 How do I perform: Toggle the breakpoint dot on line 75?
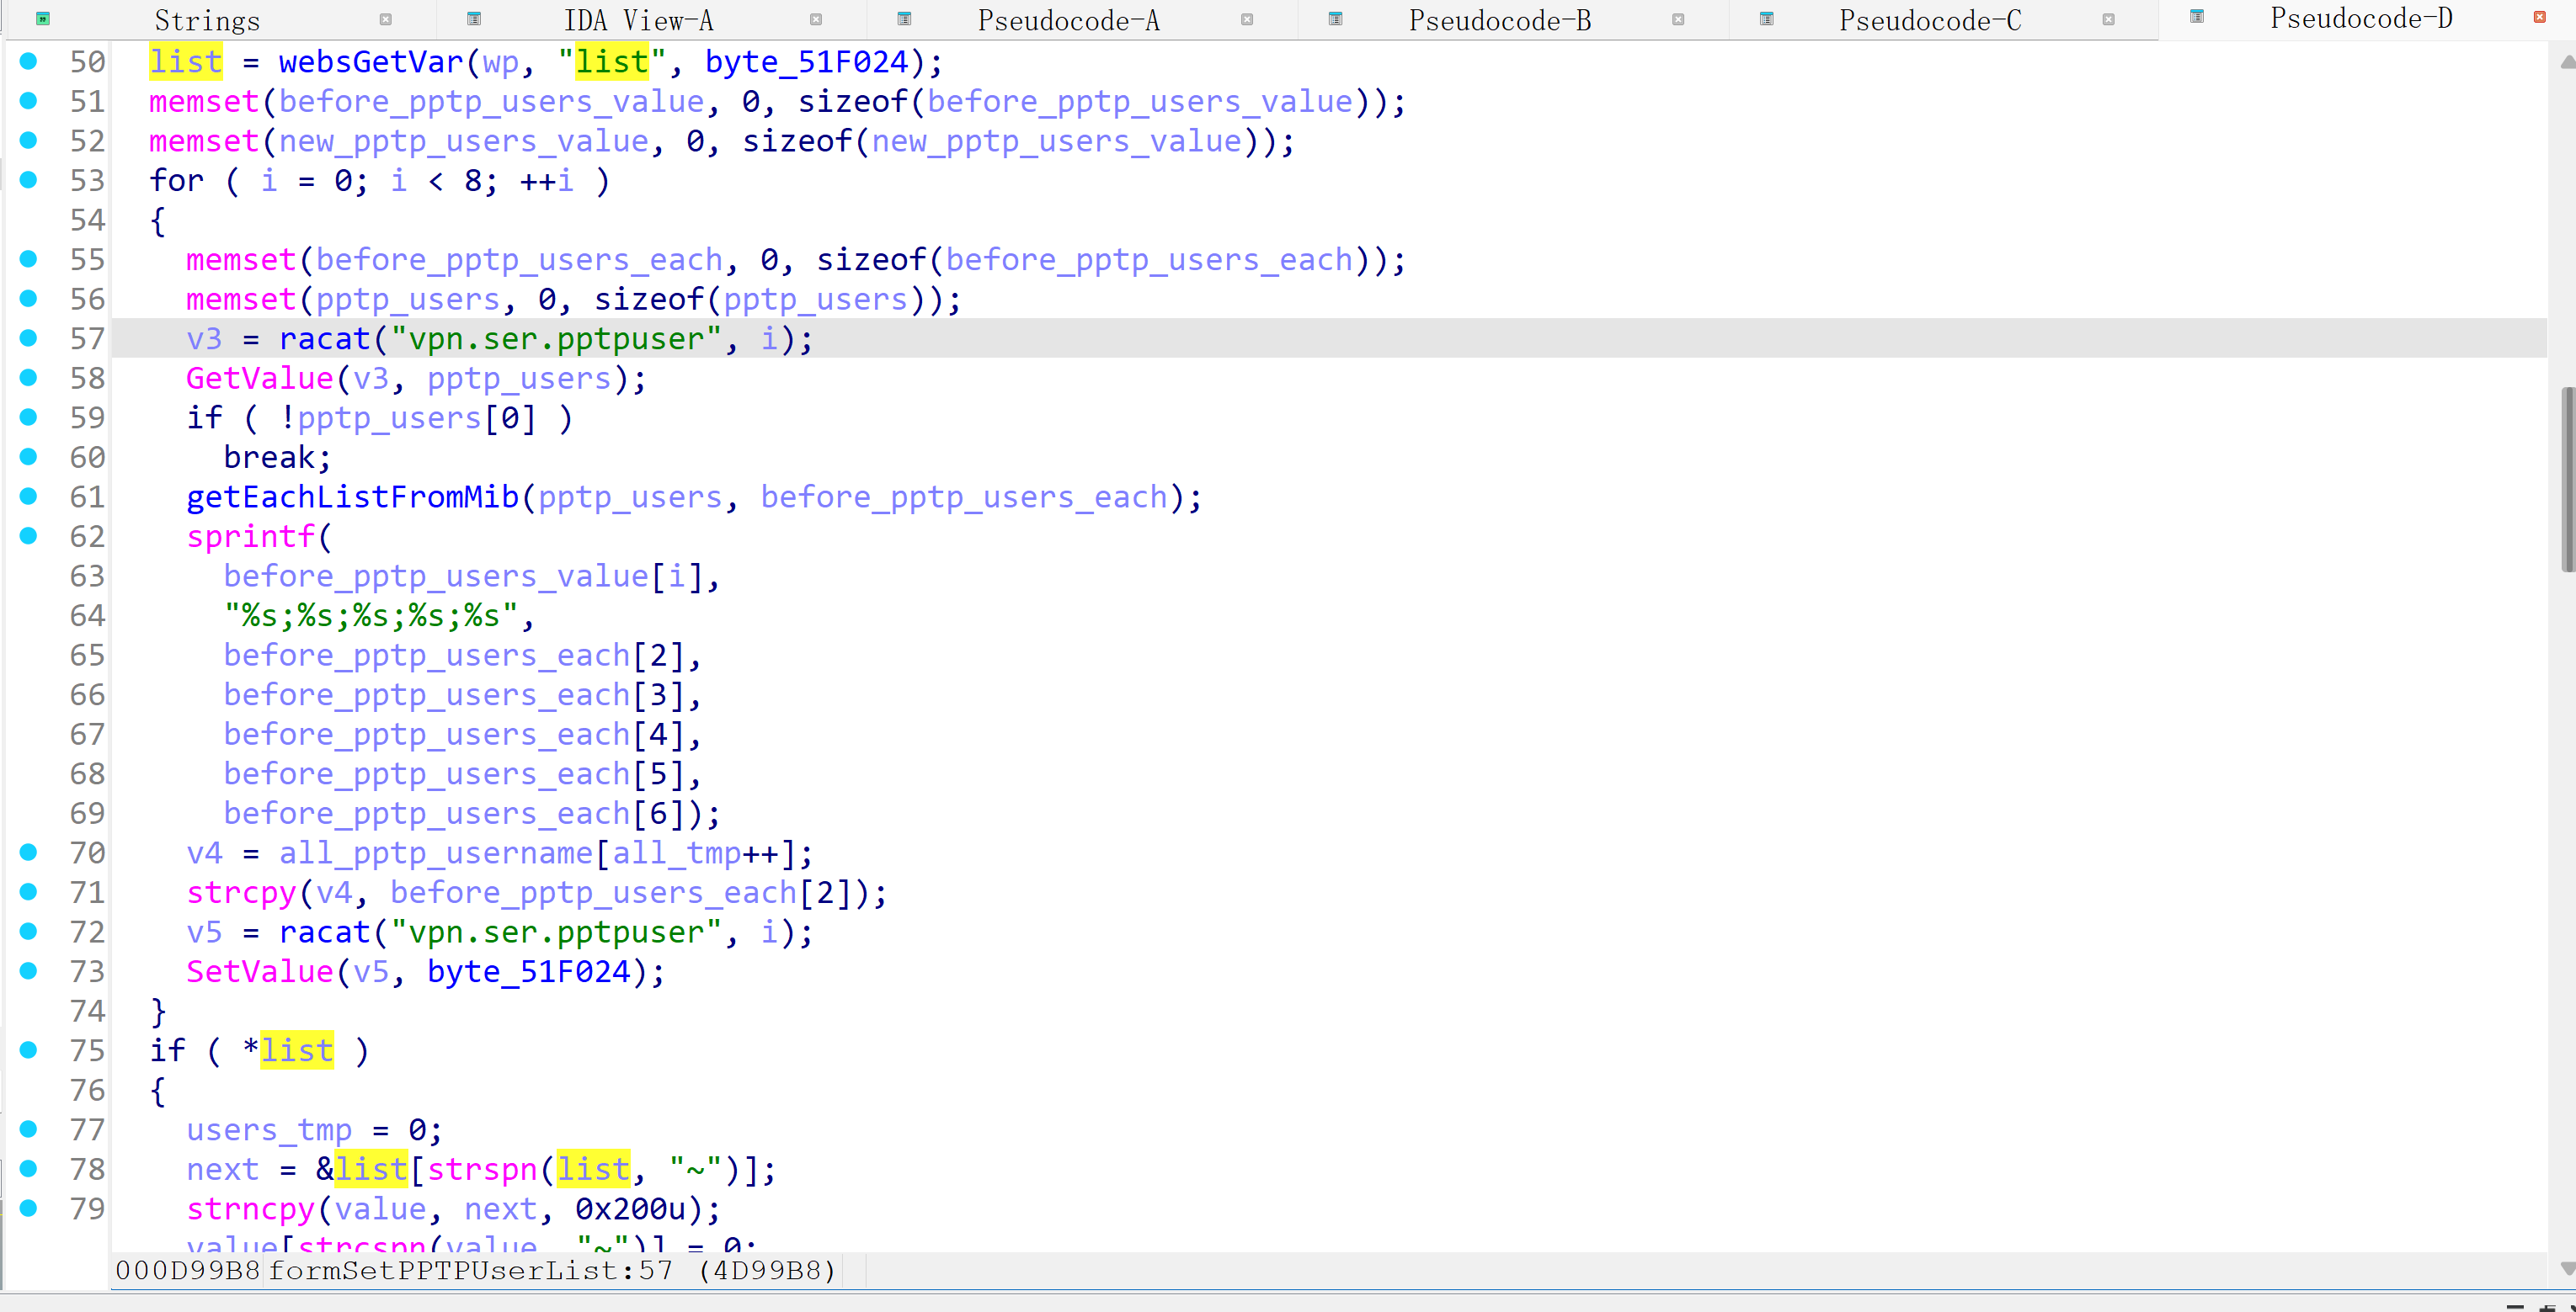pos(29,1049)
